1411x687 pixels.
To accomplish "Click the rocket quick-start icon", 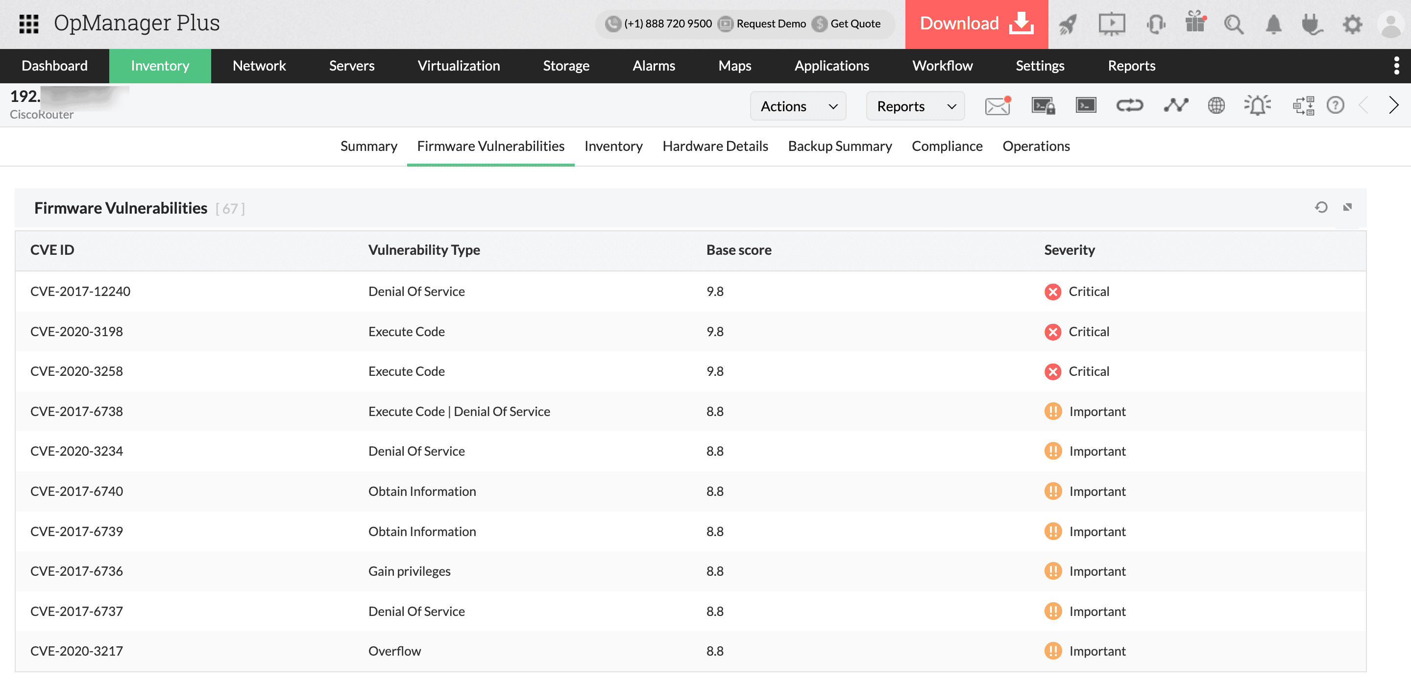I will (1068, 24).
